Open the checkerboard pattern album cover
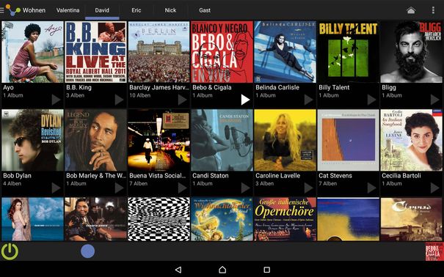 (159, 219)
